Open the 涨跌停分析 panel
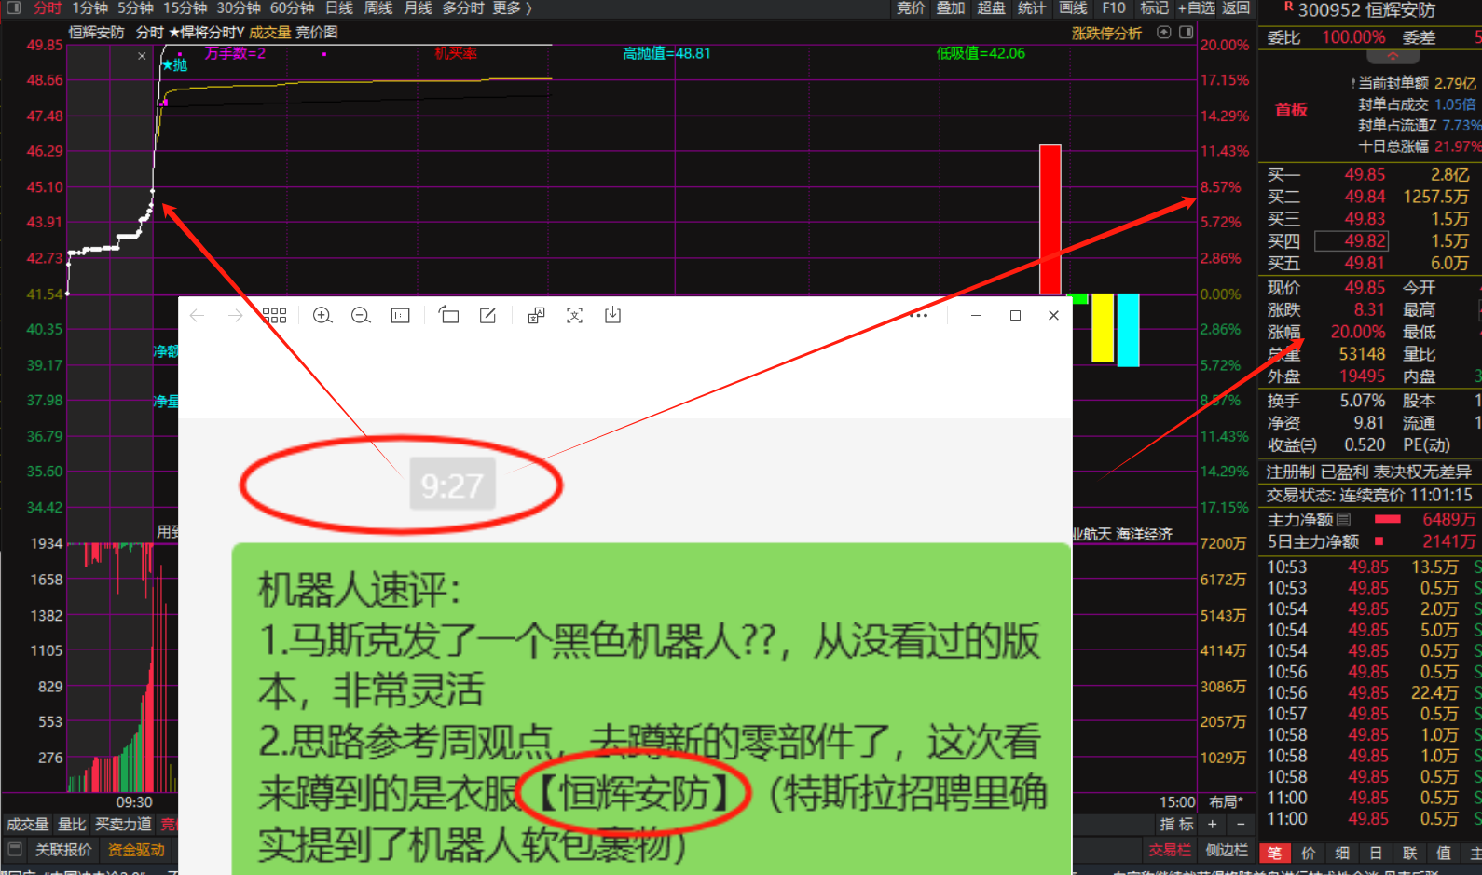1482x875 pixels. [x=1106, y=33]
